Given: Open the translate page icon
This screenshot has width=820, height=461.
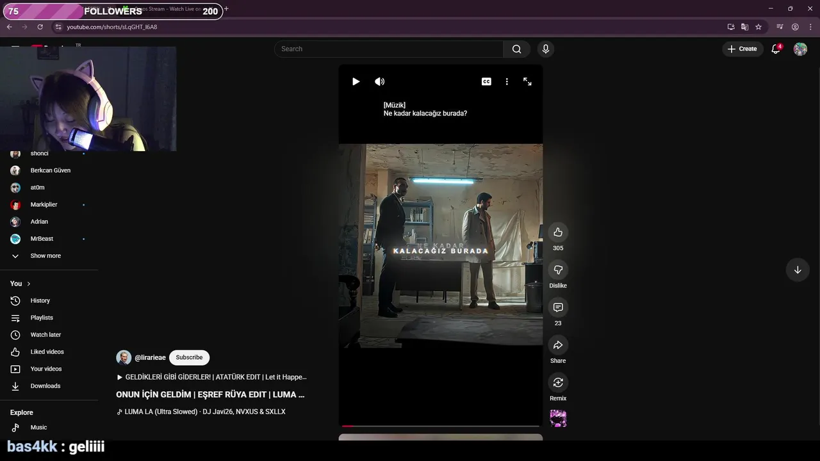Looking at the screenshot, I should [x=744, y=27].
